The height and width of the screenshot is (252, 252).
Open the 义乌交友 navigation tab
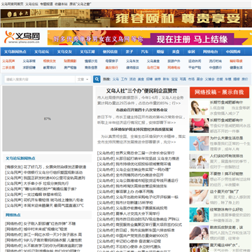(x=64, y=52)
